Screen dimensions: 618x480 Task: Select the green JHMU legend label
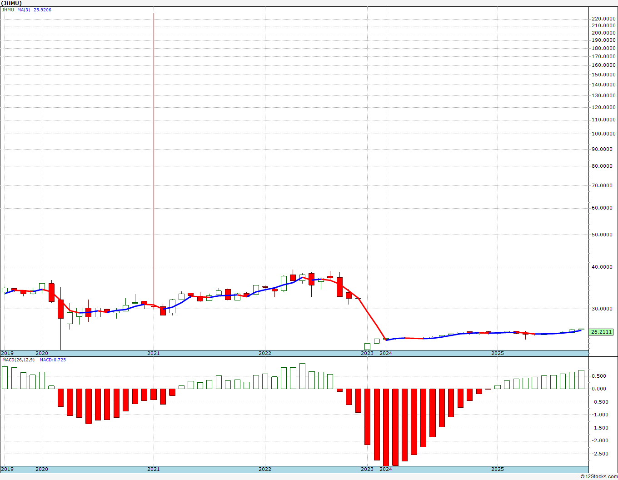click(8, 10)
